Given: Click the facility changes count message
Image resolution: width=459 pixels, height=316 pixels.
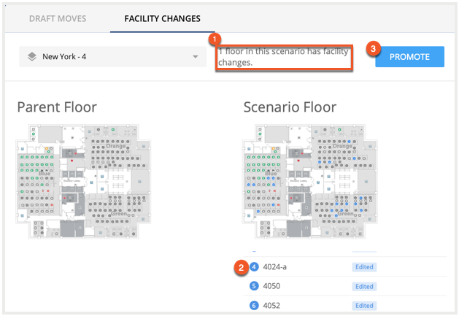Looking at the screenshot, I should click(x=284, y=57).
